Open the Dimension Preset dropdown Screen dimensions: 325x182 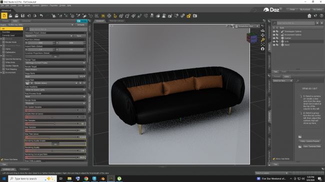pyautogui.click(x=49, y=36)
